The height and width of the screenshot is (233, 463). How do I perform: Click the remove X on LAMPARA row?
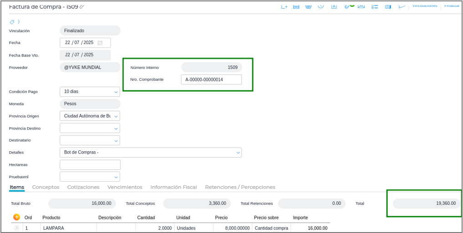[x=17, y=228]
